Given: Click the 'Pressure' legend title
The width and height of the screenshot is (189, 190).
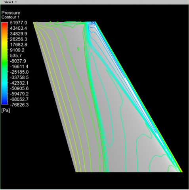Looking at the screenshot, I should 11,13.
